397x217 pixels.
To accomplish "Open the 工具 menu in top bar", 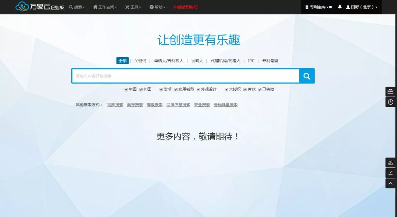I will click(133, 7).
